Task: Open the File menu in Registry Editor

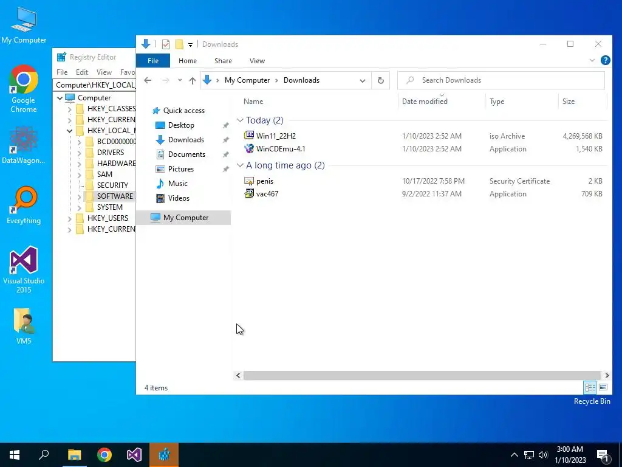Action: click(62, 72)
